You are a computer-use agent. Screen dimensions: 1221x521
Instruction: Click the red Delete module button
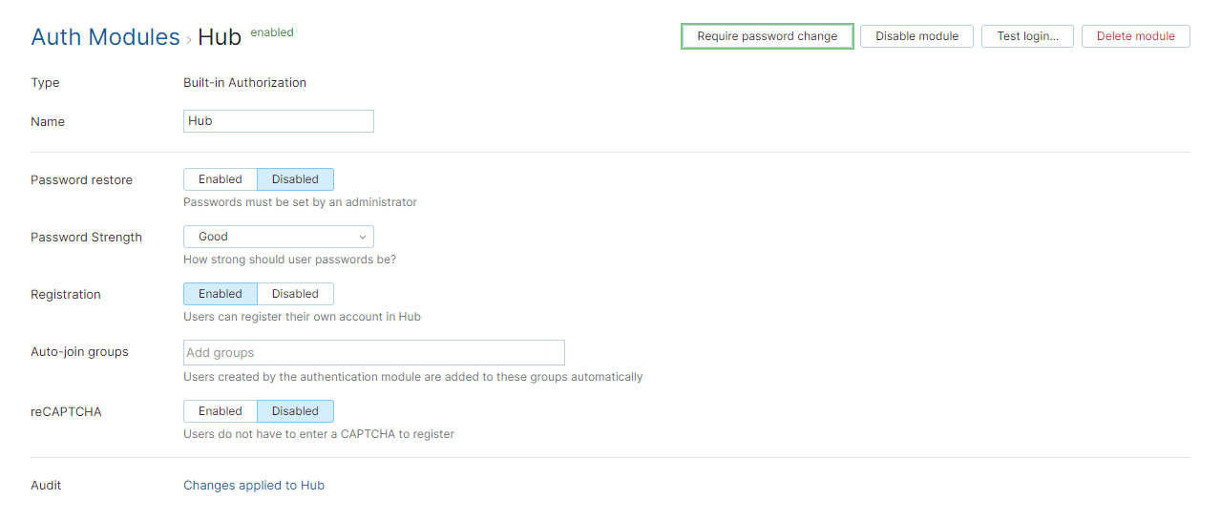pos(1135,36)
